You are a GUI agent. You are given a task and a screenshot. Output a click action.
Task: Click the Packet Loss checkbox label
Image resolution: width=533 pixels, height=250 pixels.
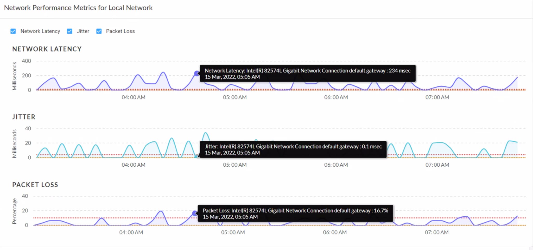click(x=120, y=31)
